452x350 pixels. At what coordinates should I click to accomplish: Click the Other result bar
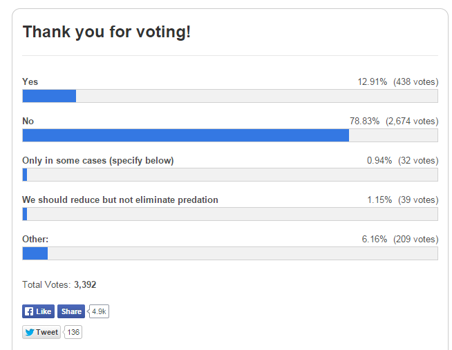229,253
